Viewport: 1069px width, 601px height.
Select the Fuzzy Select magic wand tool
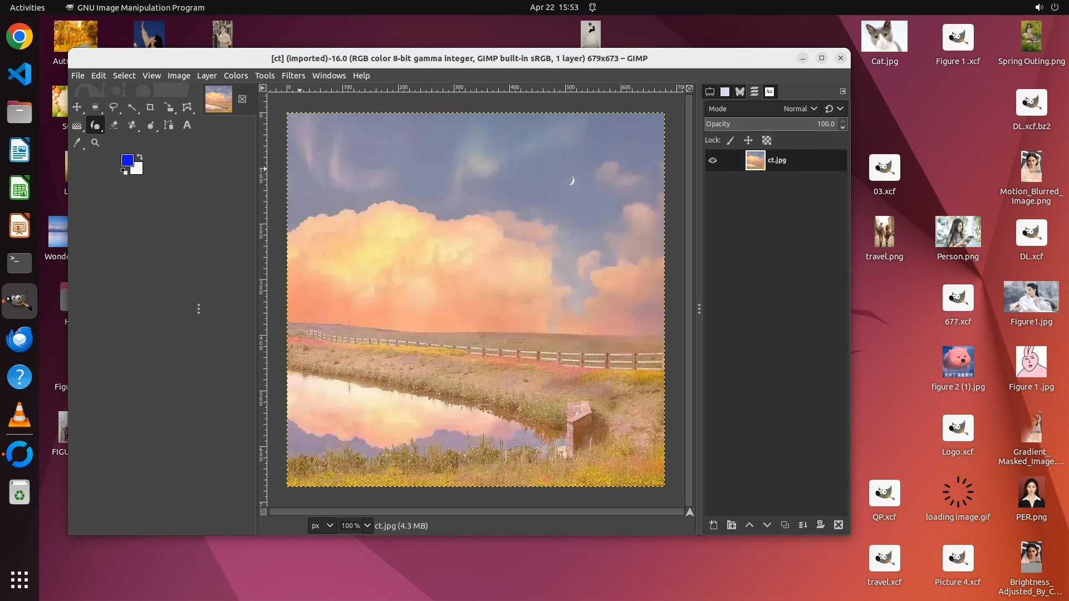coord(132,107)
